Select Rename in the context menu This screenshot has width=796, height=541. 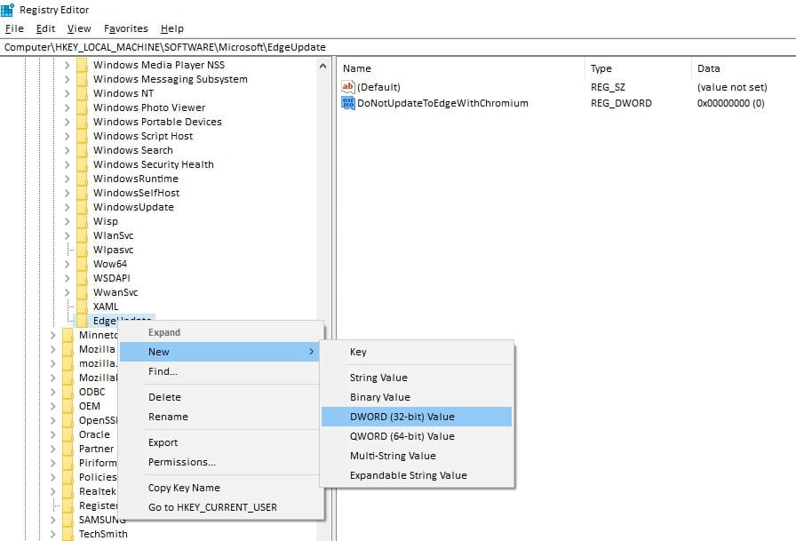220,417
